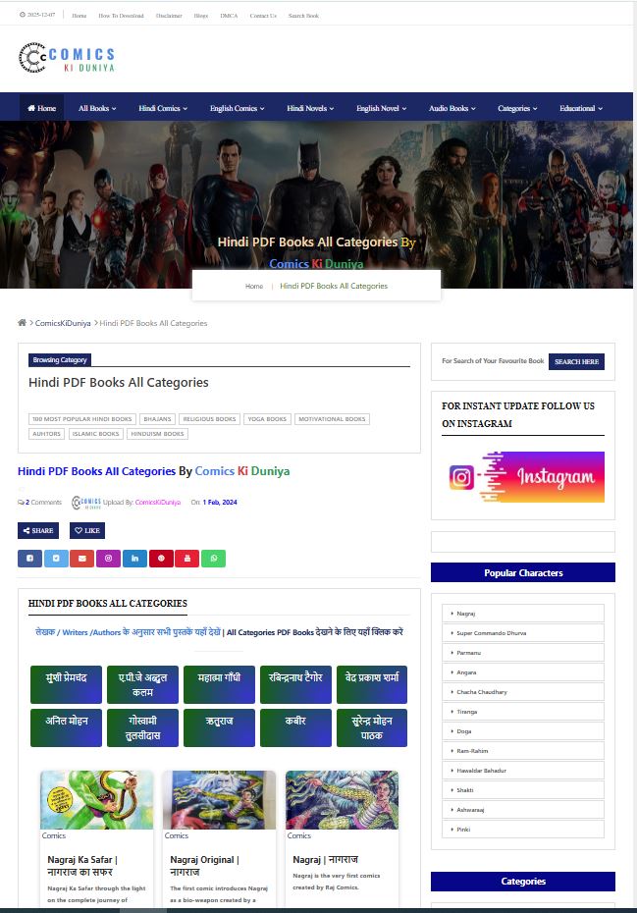This screenshot has height=913, width=637.
Task: Share via the red email icon
Action: tap(82, 559)
